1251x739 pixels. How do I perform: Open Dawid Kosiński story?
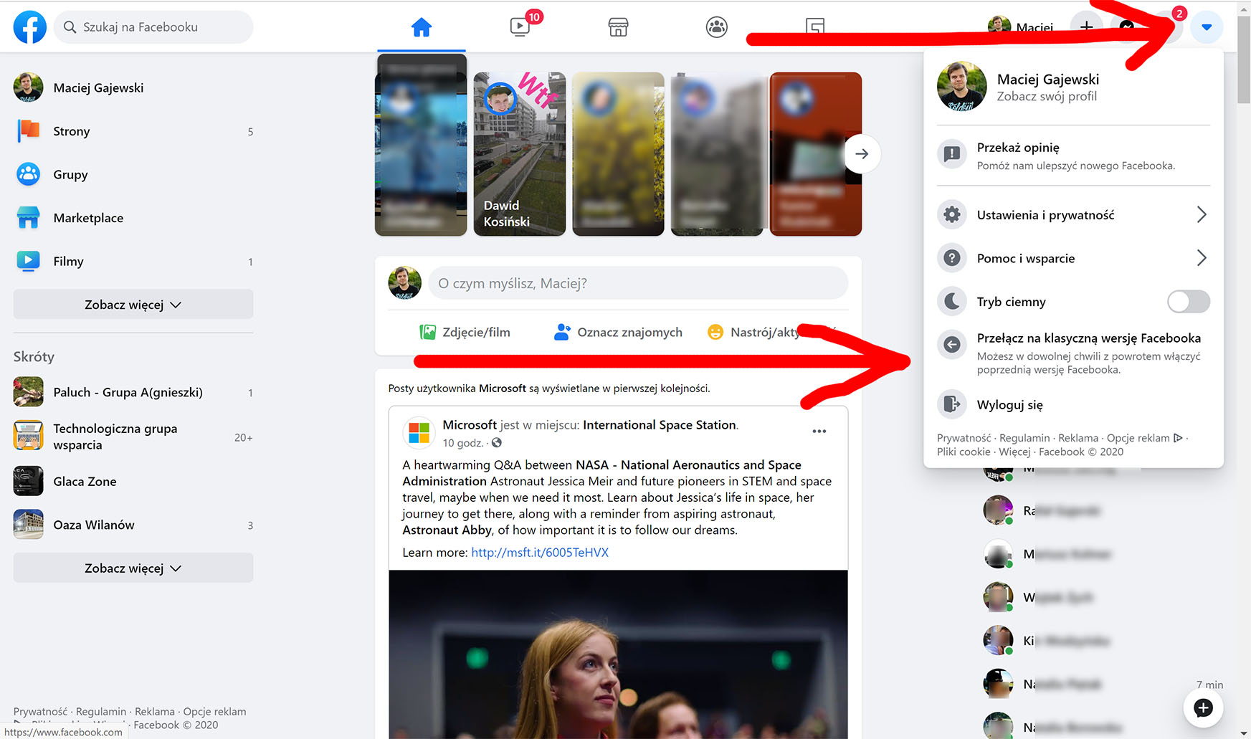pos(520,153)
